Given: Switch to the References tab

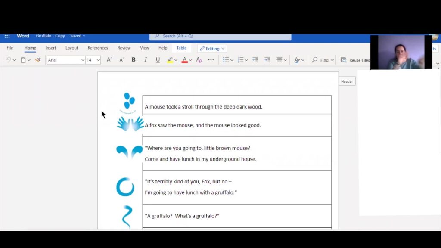Looking at the screenshot, I should point(98,48).
